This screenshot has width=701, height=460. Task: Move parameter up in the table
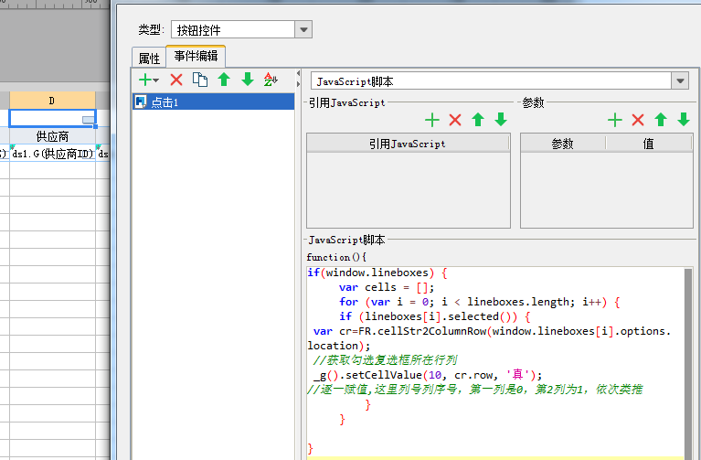[x=661, y=120]
